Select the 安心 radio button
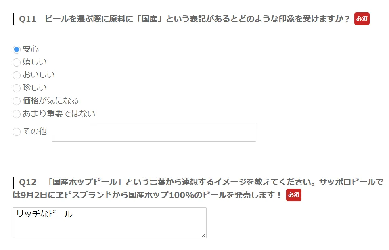The height and width of the screenshot is (250, 389). pos(17,50)
